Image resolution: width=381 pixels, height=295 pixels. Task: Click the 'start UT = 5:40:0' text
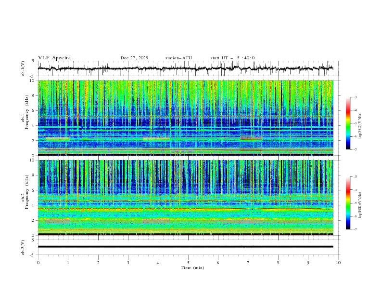232,58
